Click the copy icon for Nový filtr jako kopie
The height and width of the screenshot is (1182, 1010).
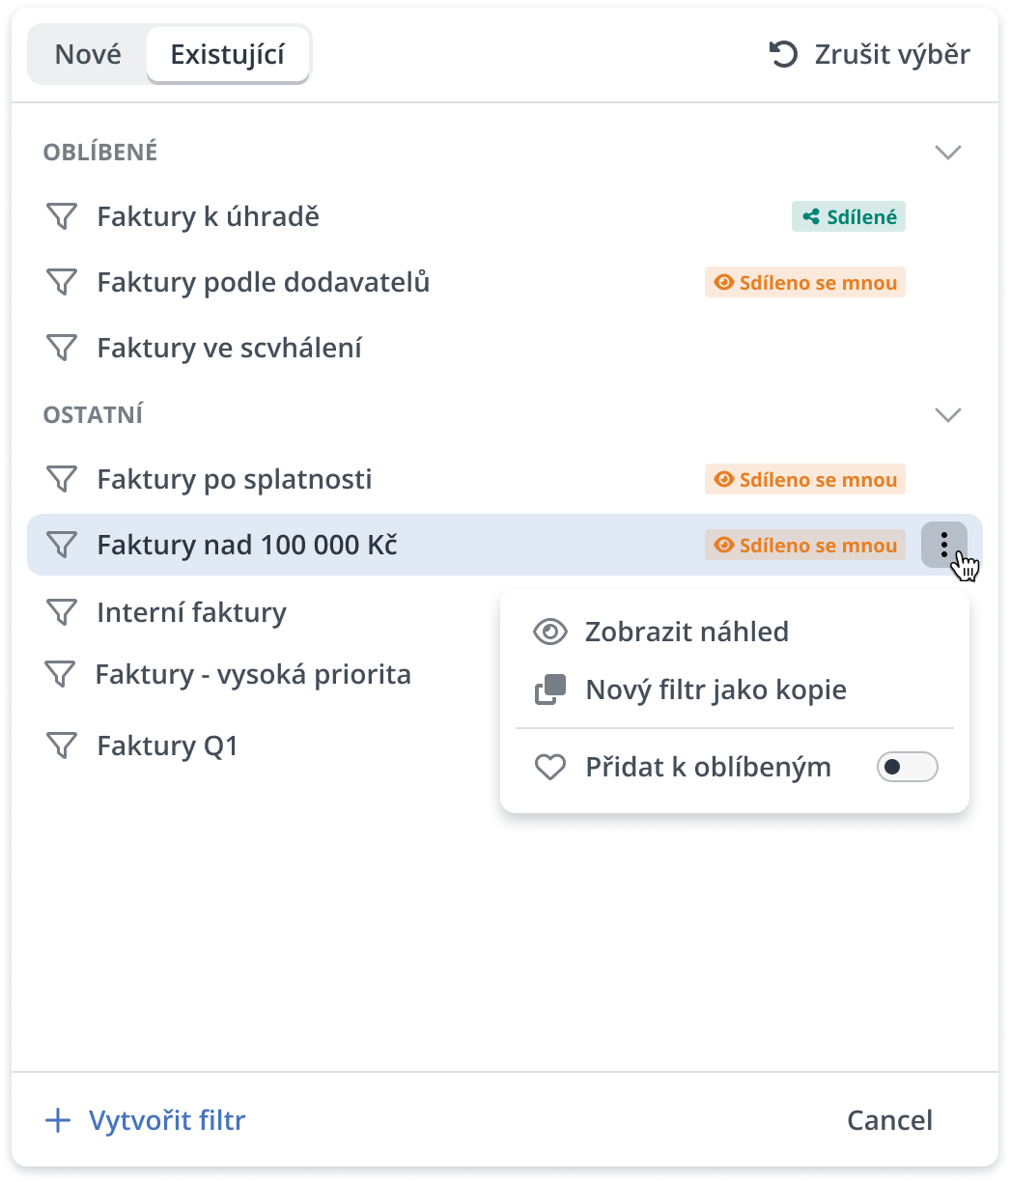point(550,690)
